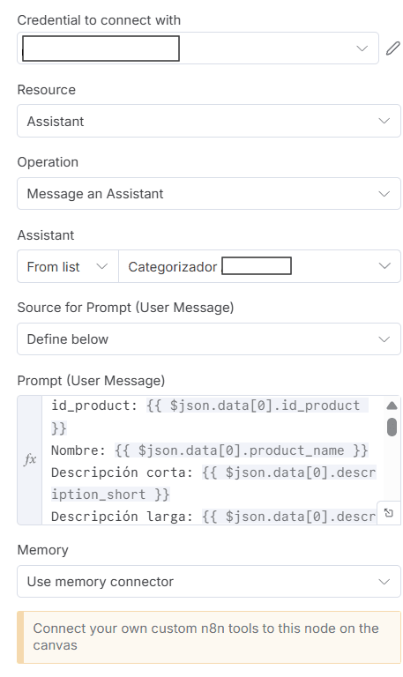Open the Use memory connector dropdown
Viewport: 403px width, 677px height.
coord(209,582)
